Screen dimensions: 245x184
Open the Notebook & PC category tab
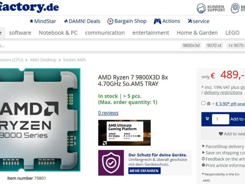click(58, 33)
